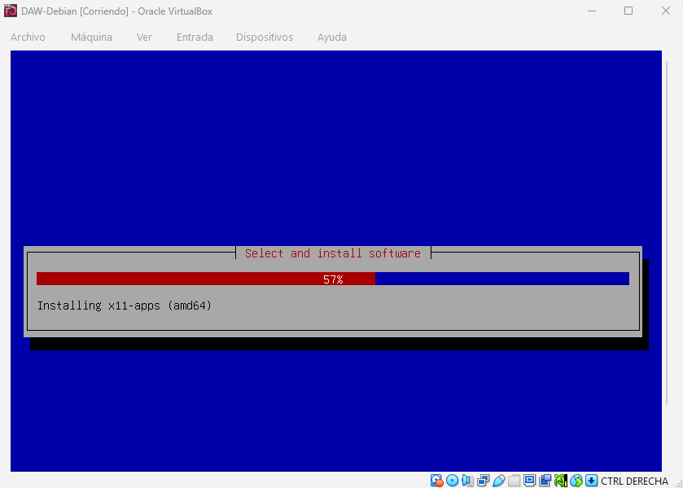Open the Entrada menu
The width and height of the screenshot is (683, 488).
[x=195, y=37]
